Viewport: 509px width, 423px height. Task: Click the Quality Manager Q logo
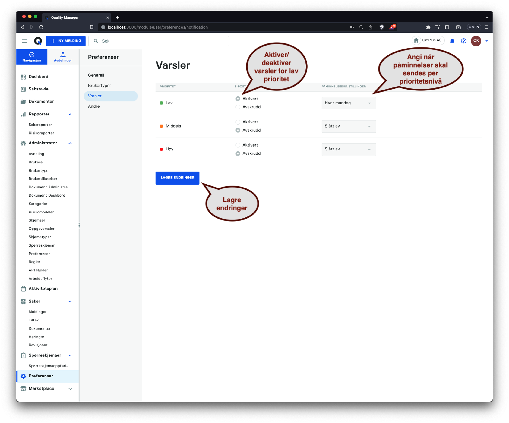pyautogui.click(x=38, y=41)
